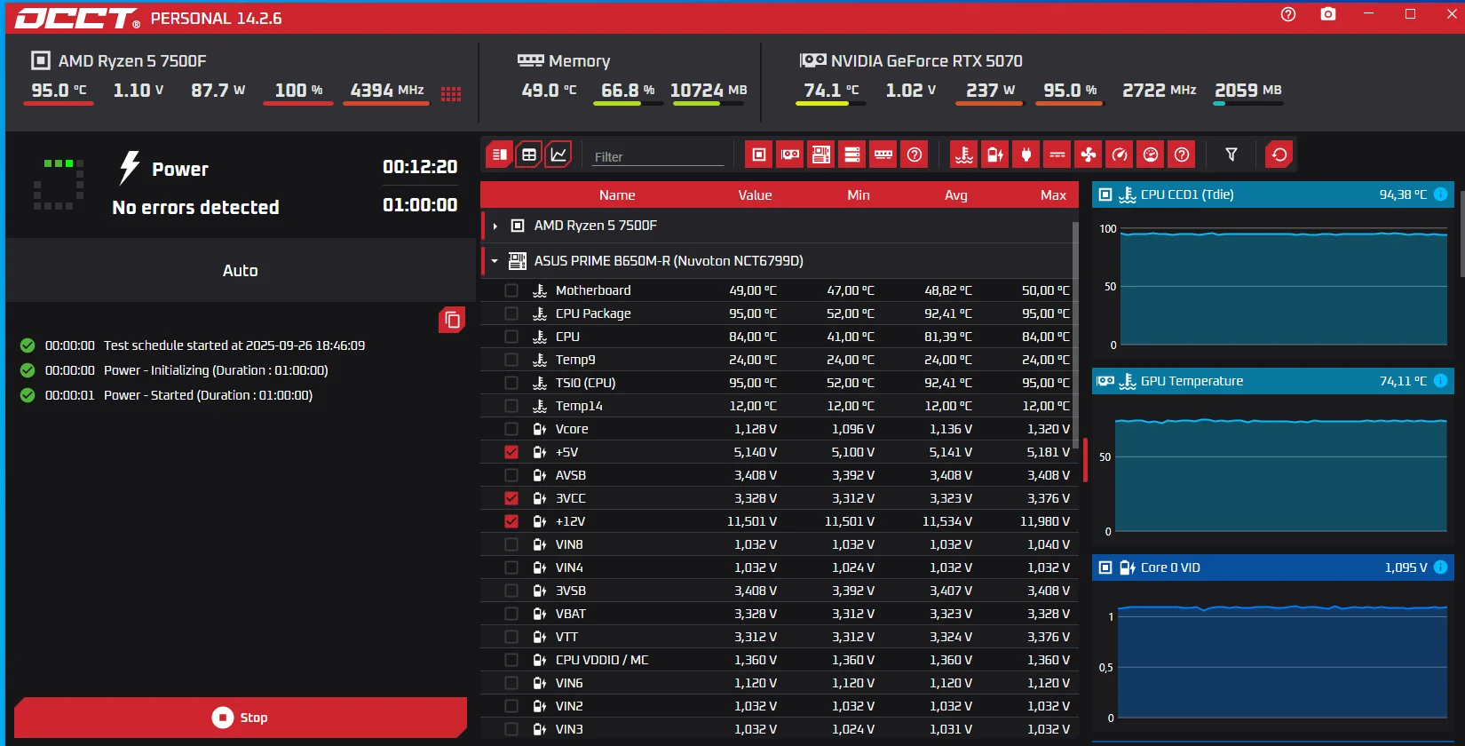Image resolution: width=1465 pixels, height=746 pixels.
Task: Uncheck the +12V checkbox
Action: (x=511, y=521)
